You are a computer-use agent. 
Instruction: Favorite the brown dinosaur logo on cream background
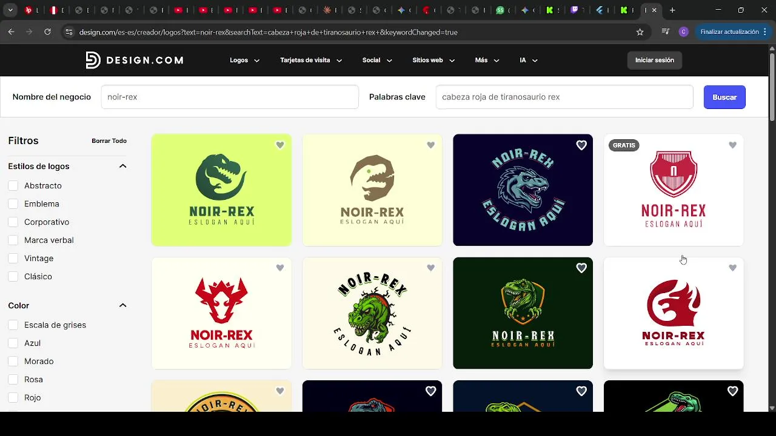point(430,145)
